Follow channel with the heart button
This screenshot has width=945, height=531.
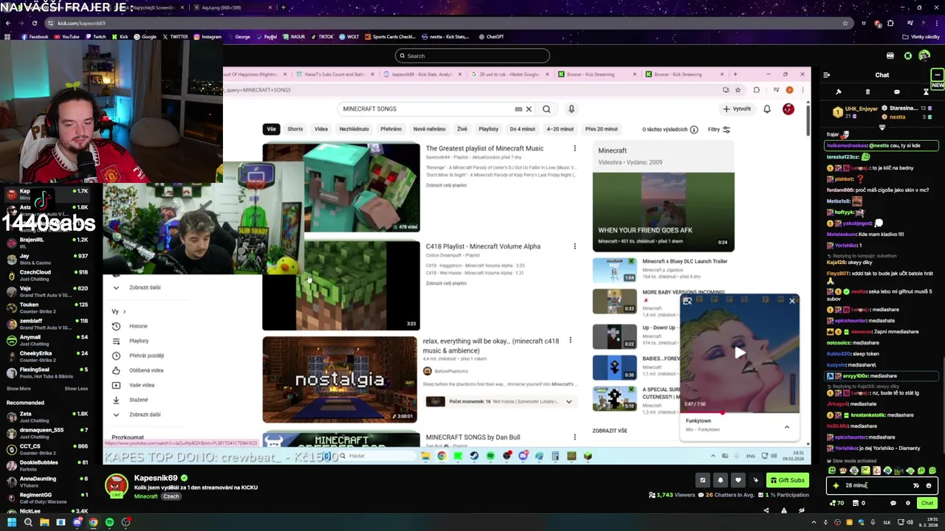[x=738, y=480]
